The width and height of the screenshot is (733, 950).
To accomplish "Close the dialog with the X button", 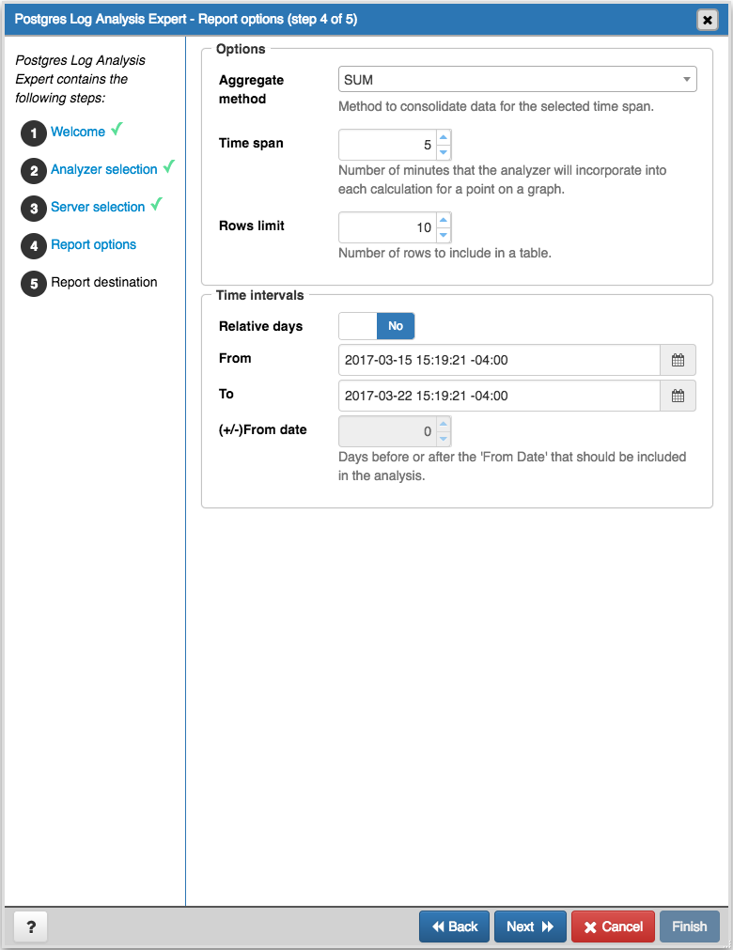I will point(707,20).
